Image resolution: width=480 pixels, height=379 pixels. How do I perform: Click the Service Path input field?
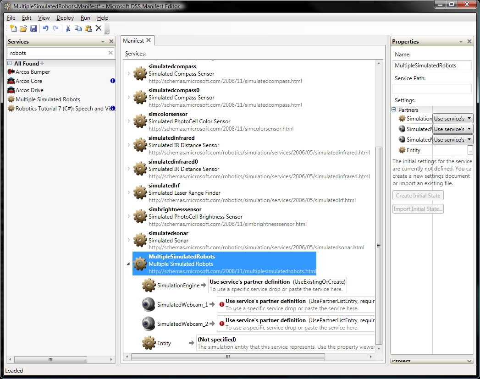click(x=432, y=89)
